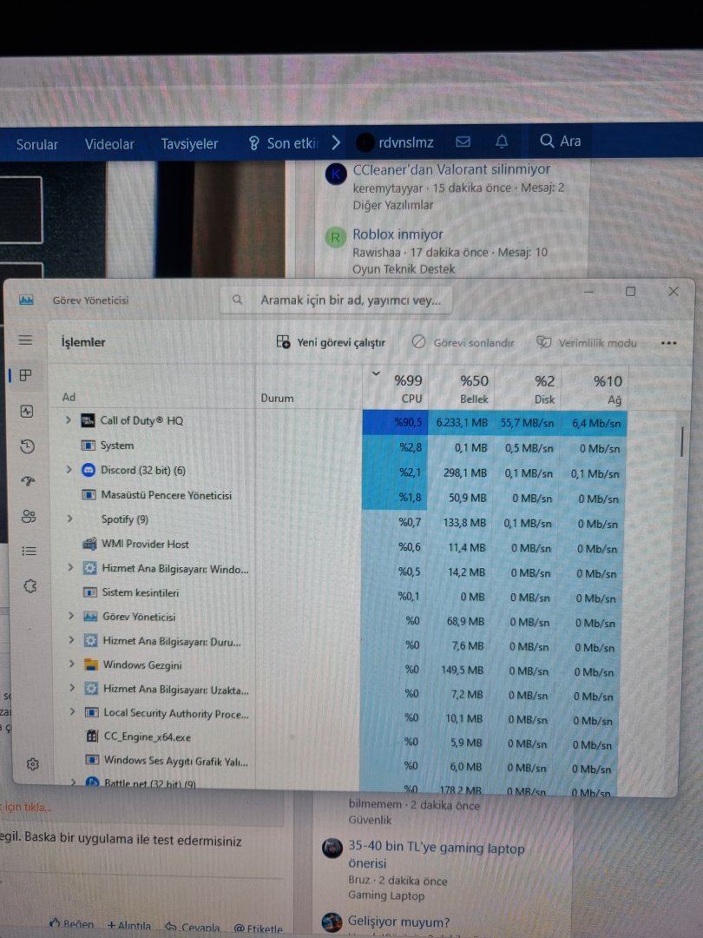This screenshot has width=703, height=938.
Task: Click the process list vertical scrollbar
Action: click(x=681, y=441)
